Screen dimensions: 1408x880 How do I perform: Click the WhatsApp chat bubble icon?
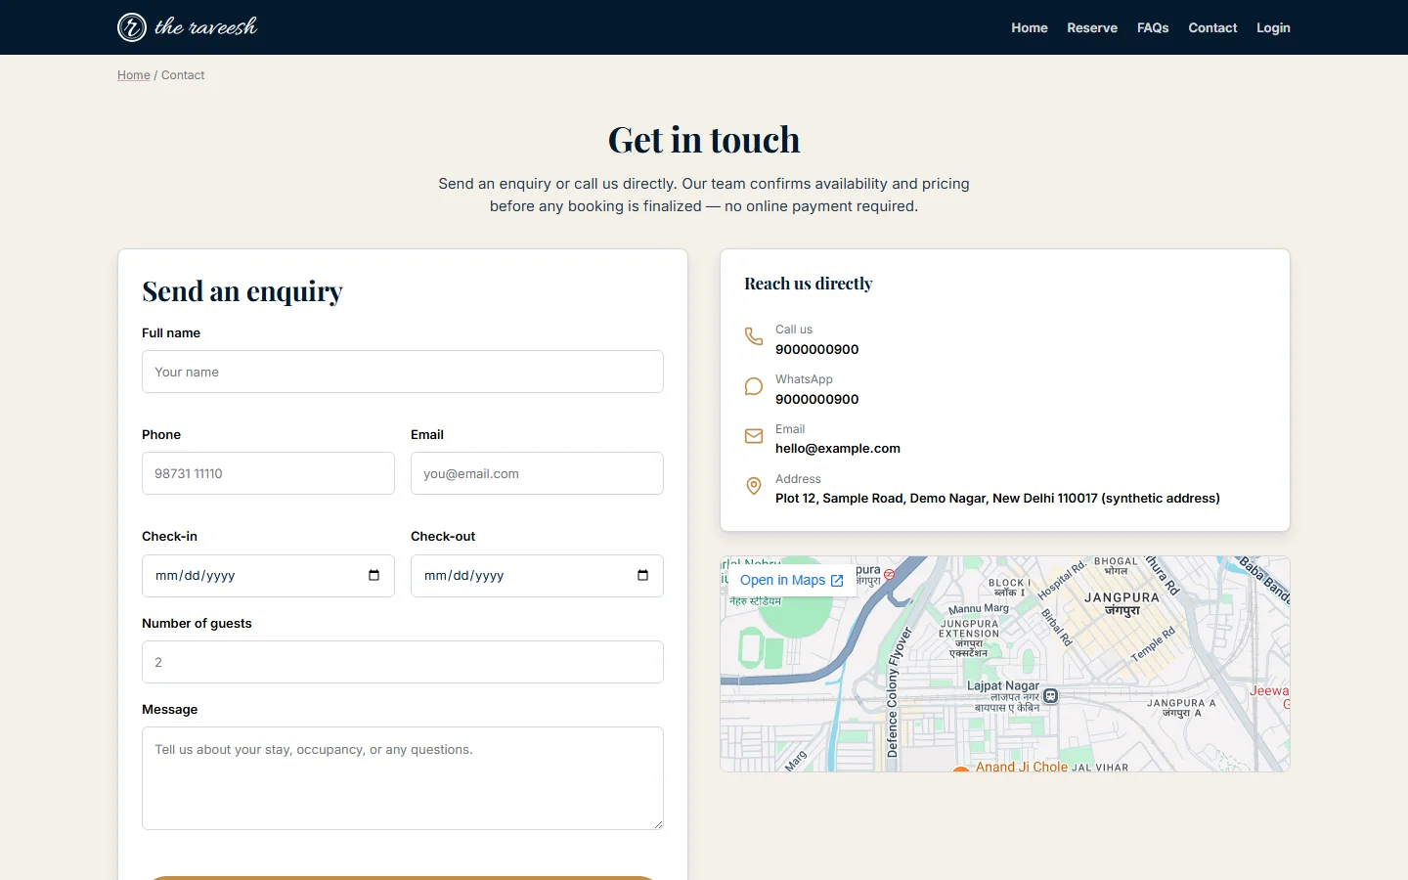coord(754,386)
